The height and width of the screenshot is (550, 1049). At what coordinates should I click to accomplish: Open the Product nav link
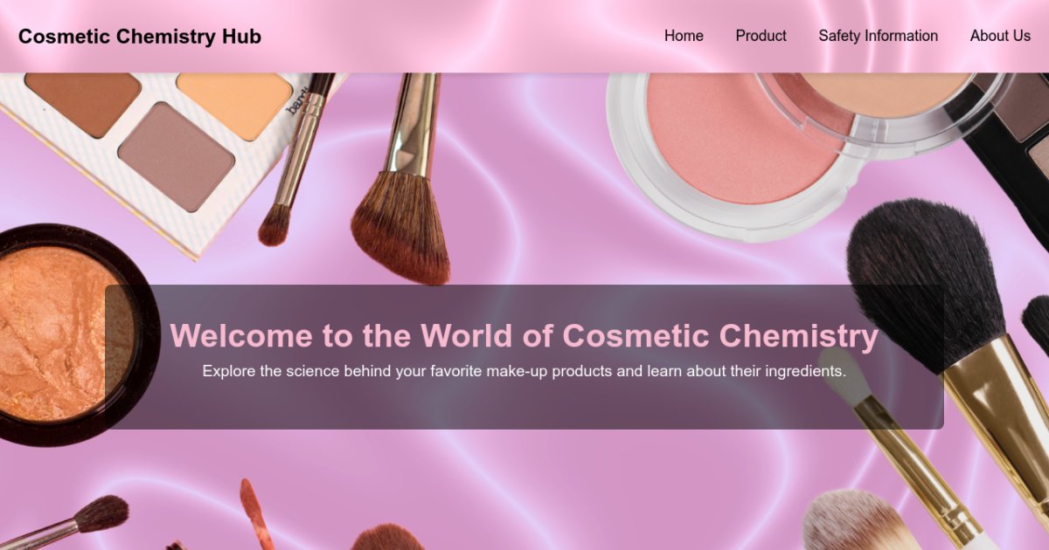point(761,36)
